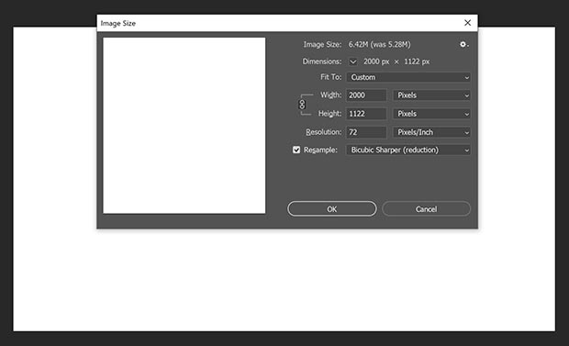Open the gear settings menu in Image Size dialog

(463, 44)
